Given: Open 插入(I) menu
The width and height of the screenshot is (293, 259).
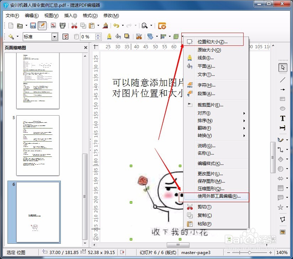Looking at the screenshot, I should (x=70, y=16).
